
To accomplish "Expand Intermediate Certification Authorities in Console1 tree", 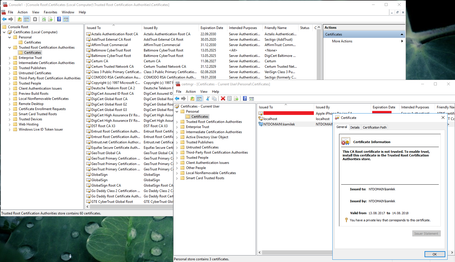I will pos(10,63).
